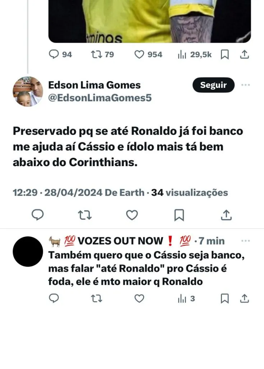This screenshot has width=264, height=369.
Task: Repost Edson Lima Gomes' main tweet
Action: [85, 215]
